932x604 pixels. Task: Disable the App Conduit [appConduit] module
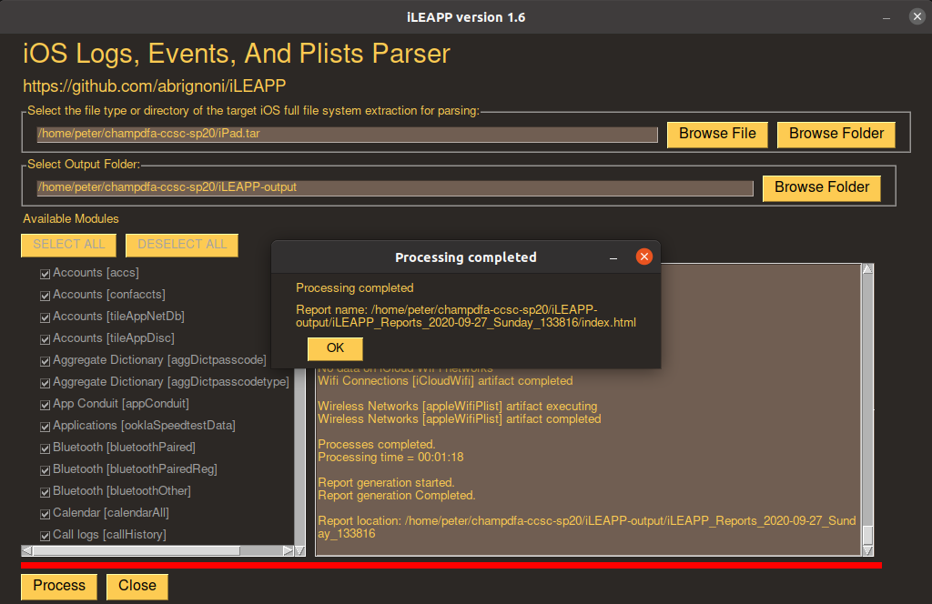(x=45, y=404)
